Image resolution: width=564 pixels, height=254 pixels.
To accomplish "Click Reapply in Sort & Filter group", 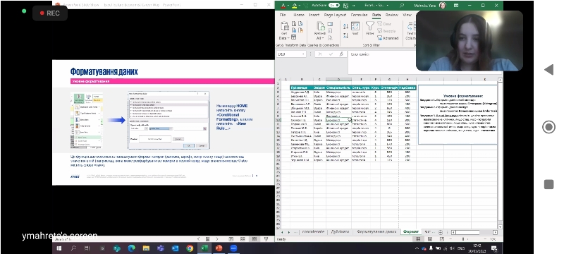I will coord(386,31).
